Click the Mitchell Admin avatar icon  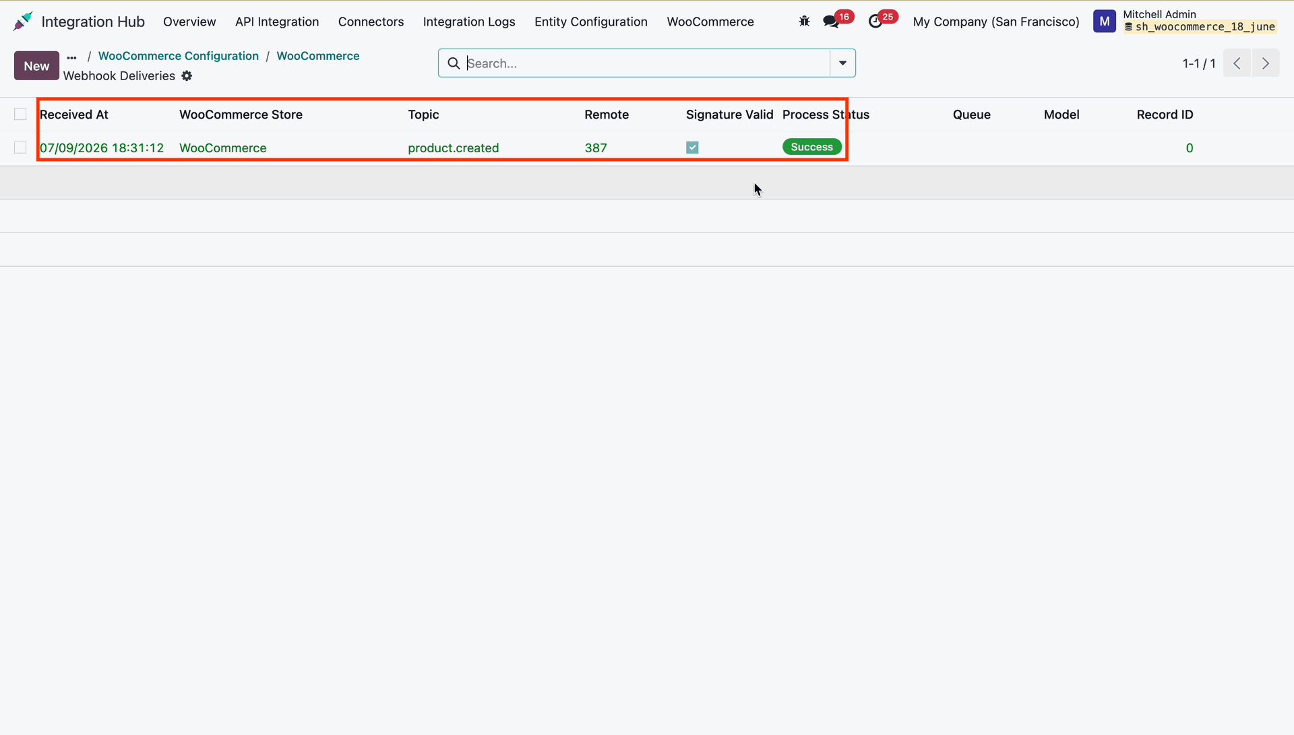tap(1104, 22)
